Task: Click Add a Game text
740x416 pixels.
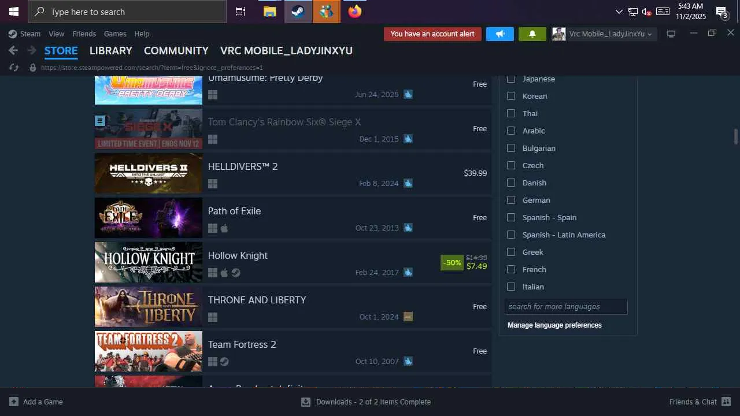Action: (x=43, y=402)
